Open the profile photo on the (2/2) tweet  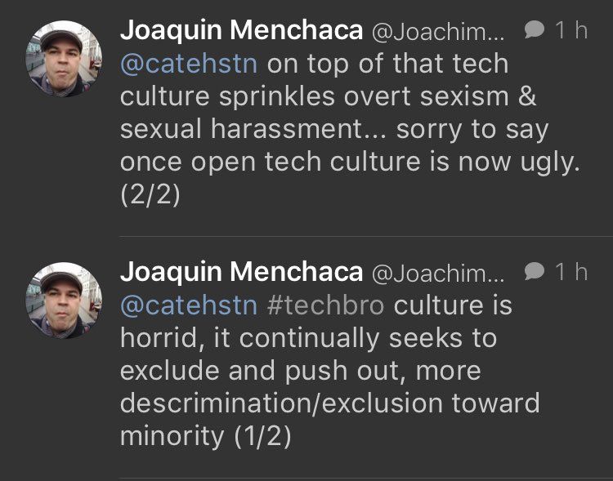click(65, 58)
